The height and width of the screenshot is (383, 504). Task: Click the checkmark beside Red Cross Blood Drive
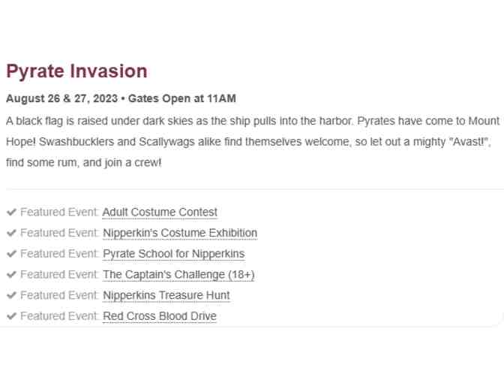click(x=10, y=316)
